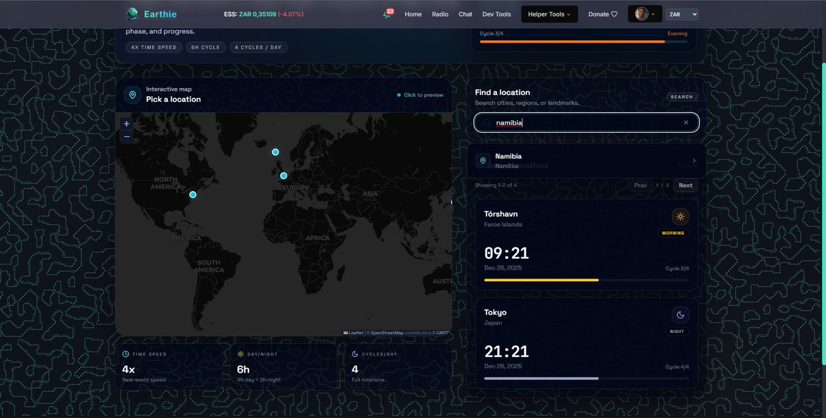Open the Chat page
Image resolution: width=826 pixels, height=418 pixels.
(x=465, y=14)
